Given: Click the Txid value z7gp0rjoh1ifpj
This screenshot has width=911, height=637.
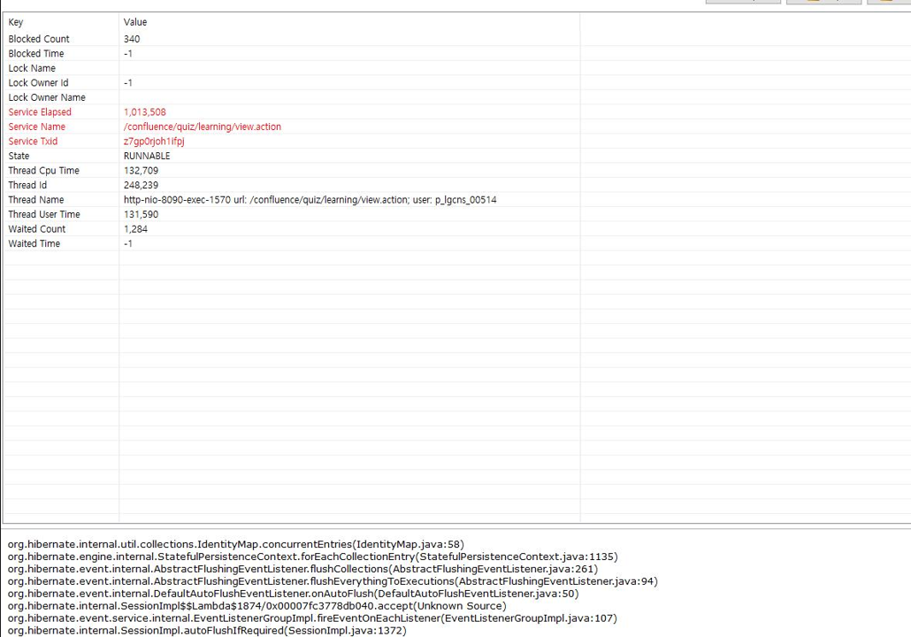Looking at the screenshot, I should click(x=154, y=141).
